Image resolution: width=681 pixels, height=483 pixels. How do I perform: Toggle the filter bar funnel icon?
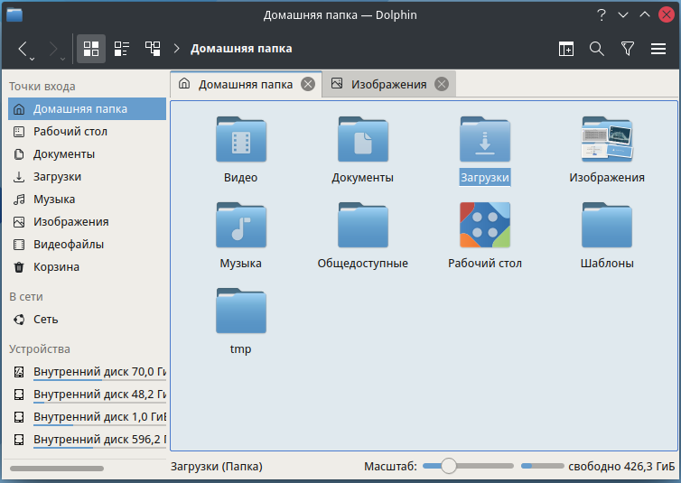628,49
